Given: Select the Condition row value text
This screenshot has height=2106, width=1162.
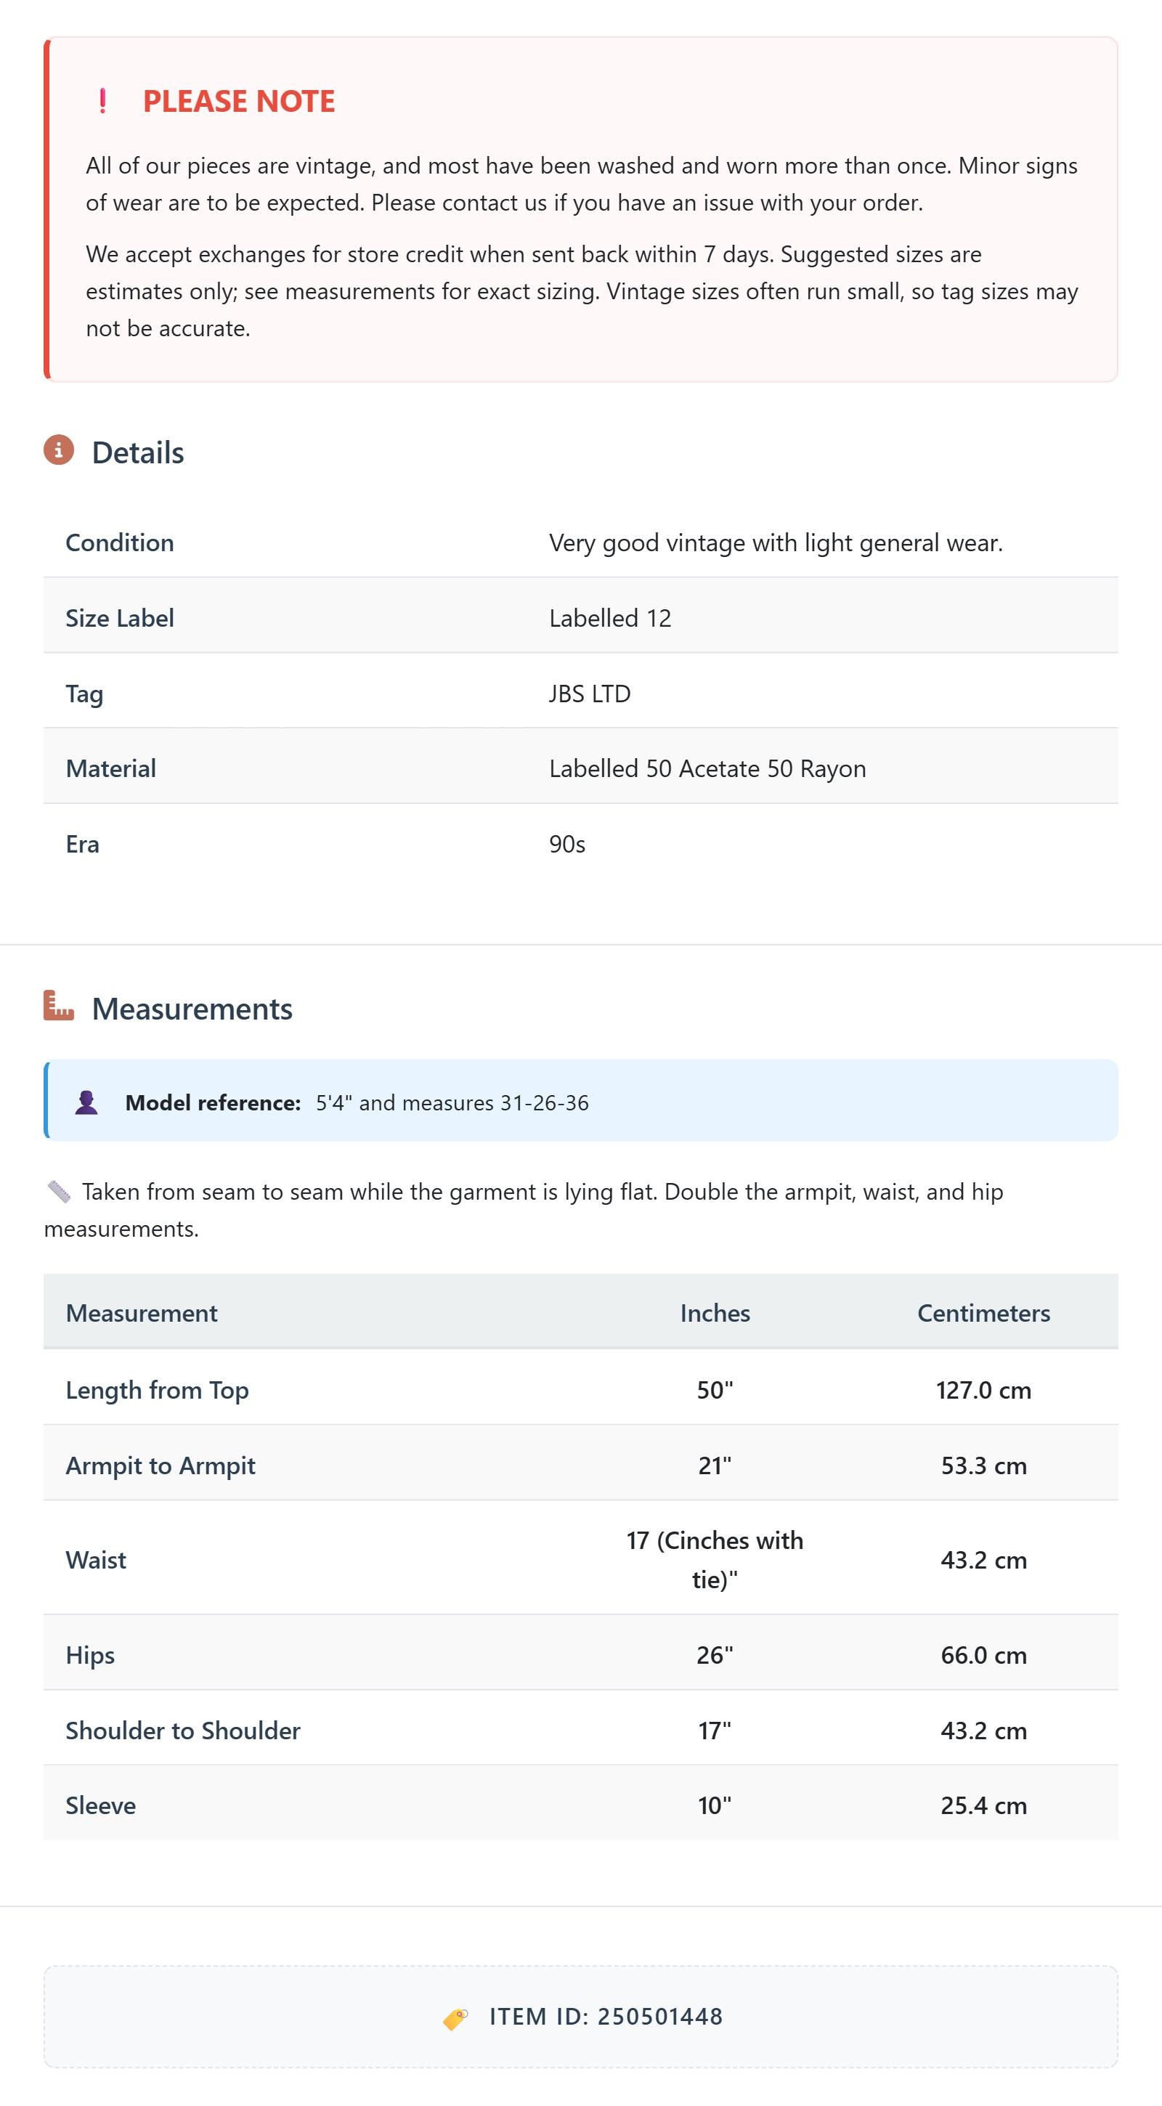Looking at the screenshot, I should pyautogui.click(x=776, y=543).
